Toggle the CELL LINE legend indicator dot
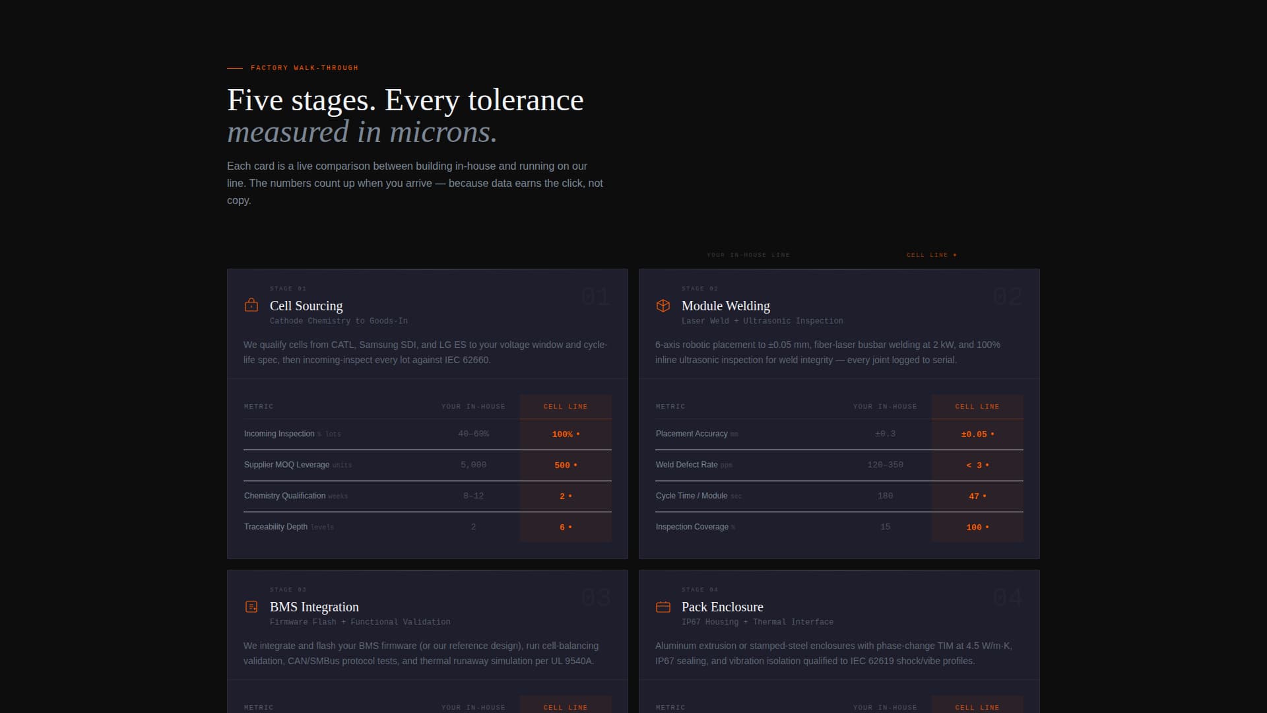1267x713 pixels. (954, 254)
